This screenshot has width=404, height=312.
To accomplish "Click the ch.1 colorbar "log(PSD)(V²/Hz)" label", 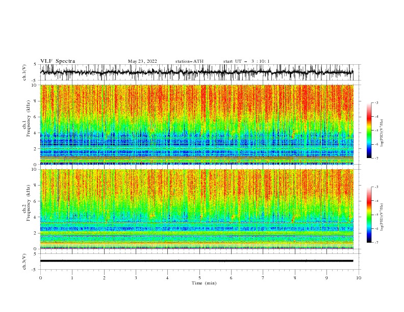I will click(x=382, y=133).
